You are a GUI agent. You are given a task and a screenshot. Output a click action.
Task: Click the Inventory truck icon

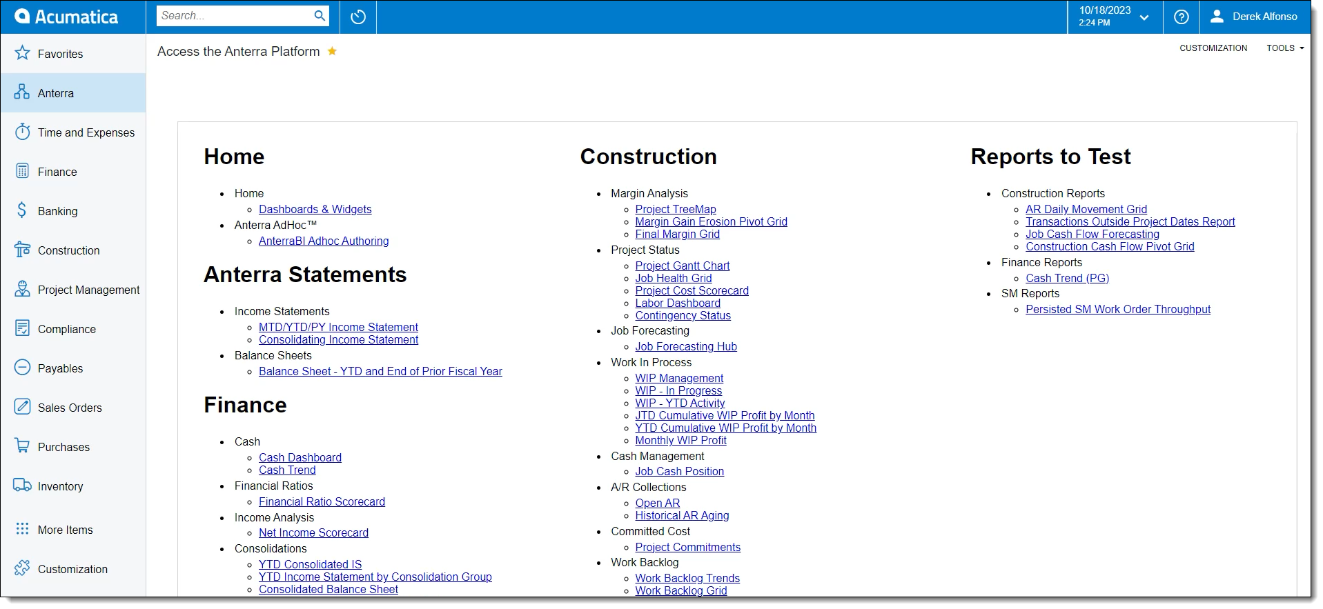22,486
